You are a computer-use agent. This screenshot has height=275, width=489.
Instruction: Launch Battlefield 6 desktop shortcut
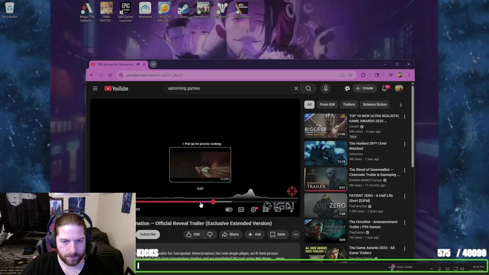tap(203, 11)
